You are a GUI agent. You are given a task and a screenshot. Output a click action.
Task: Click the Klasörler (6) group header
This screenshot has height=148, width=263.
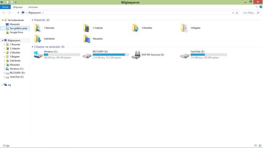[x=42, y=20]
